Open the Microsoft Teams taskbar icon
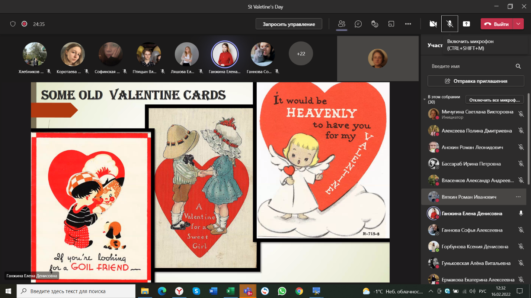The width and height of the screenshot is (531, 298). point(247,291)
